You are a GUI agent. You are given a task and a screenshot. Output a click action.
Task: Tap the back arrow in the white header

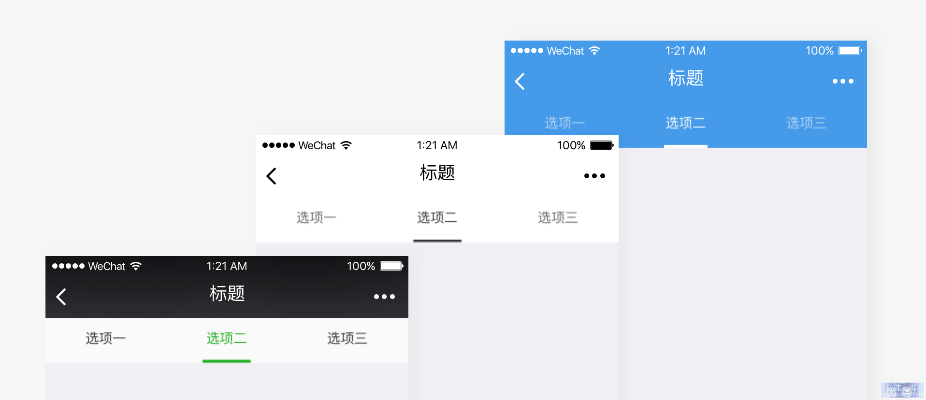click(x=272, y=176)
